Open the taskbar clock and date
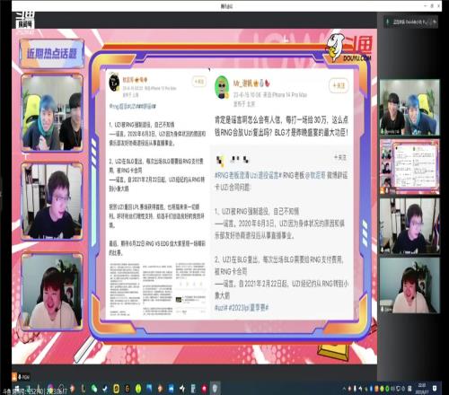Image resolution: width=449 pixels, height=395 pixels. tap(421, 389)
